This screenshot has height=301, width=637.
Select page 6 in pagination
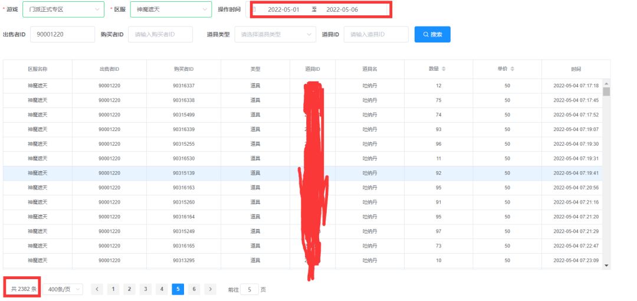point(194,289)
